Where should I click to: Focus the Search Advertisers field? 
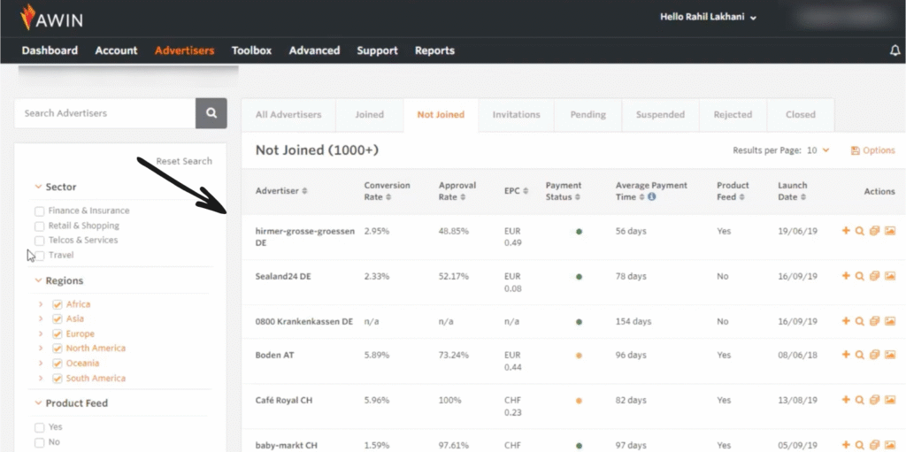point(105,113)
